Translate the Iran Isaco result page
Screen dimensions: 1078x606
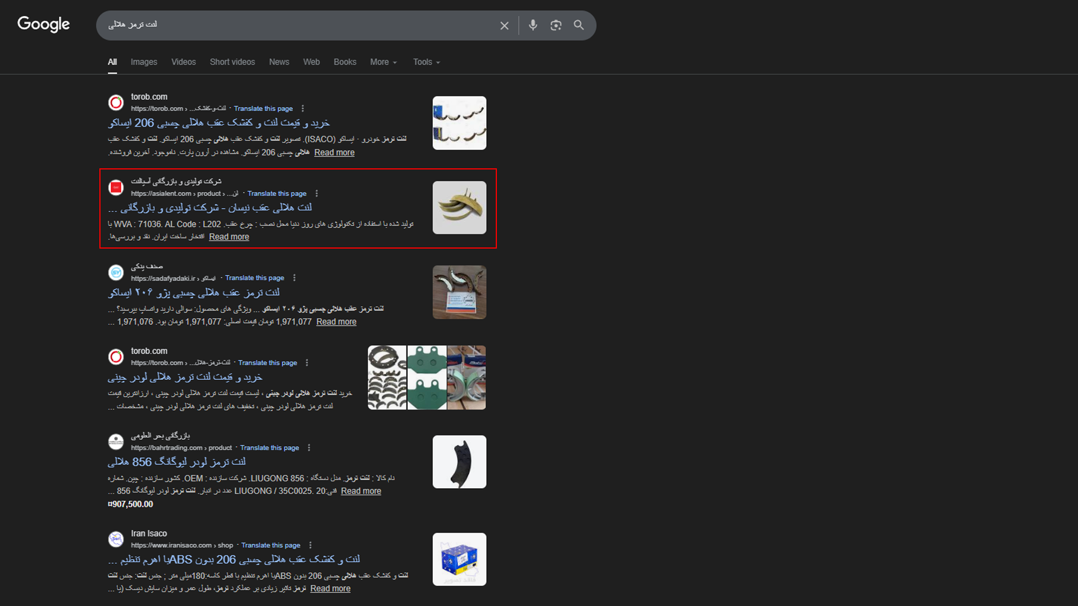point(271,545)
